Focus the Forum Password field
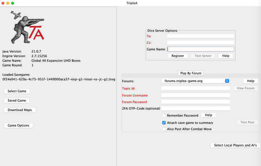 click(196, 102)
